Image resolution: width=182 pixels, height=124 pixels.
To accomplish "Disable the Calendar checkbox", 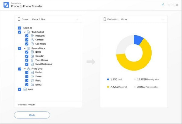I will pyautogui.click(x=27, y=56).
